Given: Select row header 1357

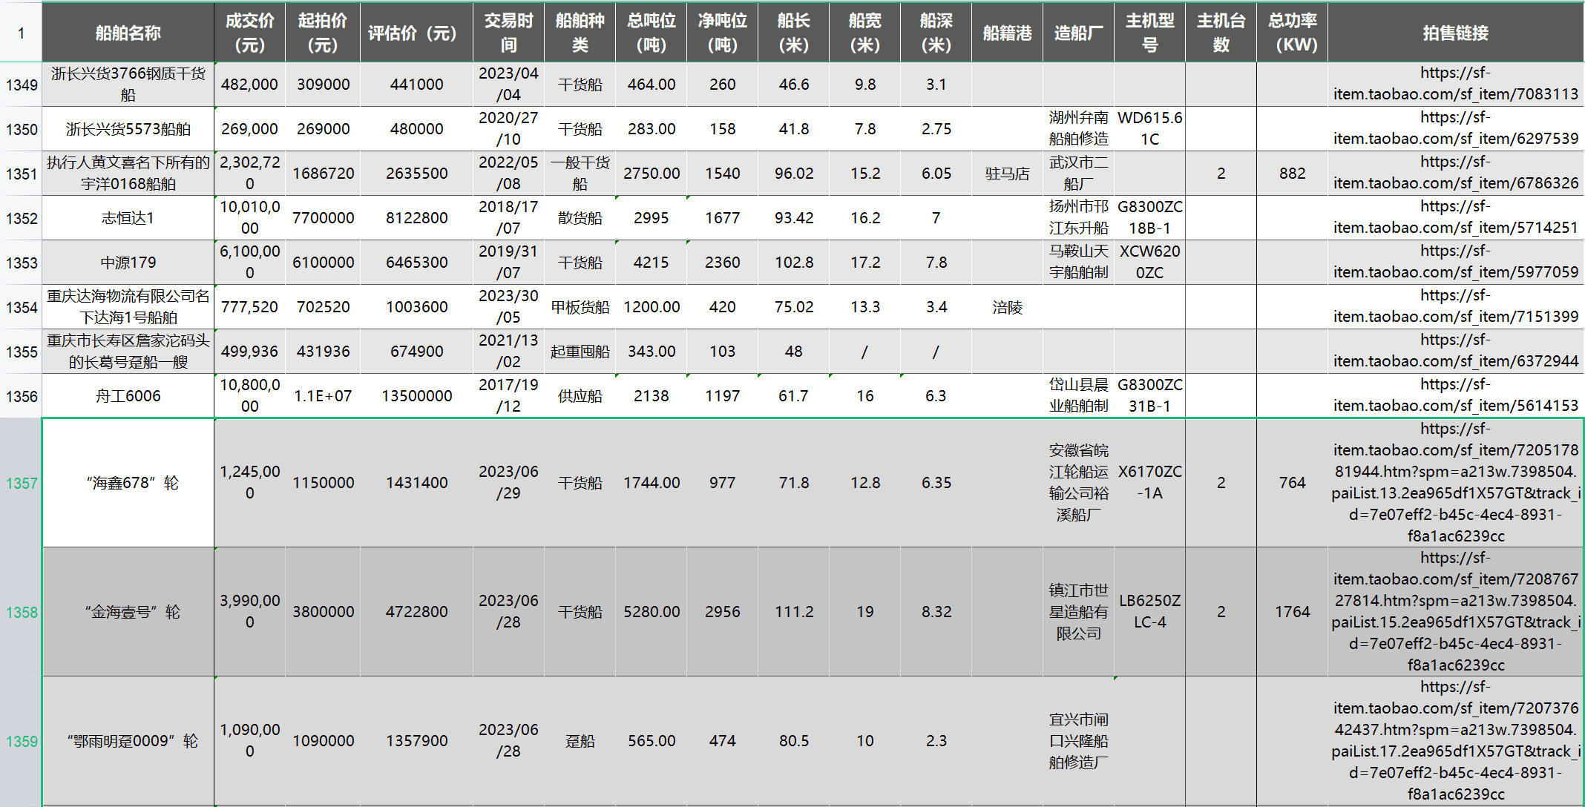Looking at the screenshot, I should tap(21, 483).
